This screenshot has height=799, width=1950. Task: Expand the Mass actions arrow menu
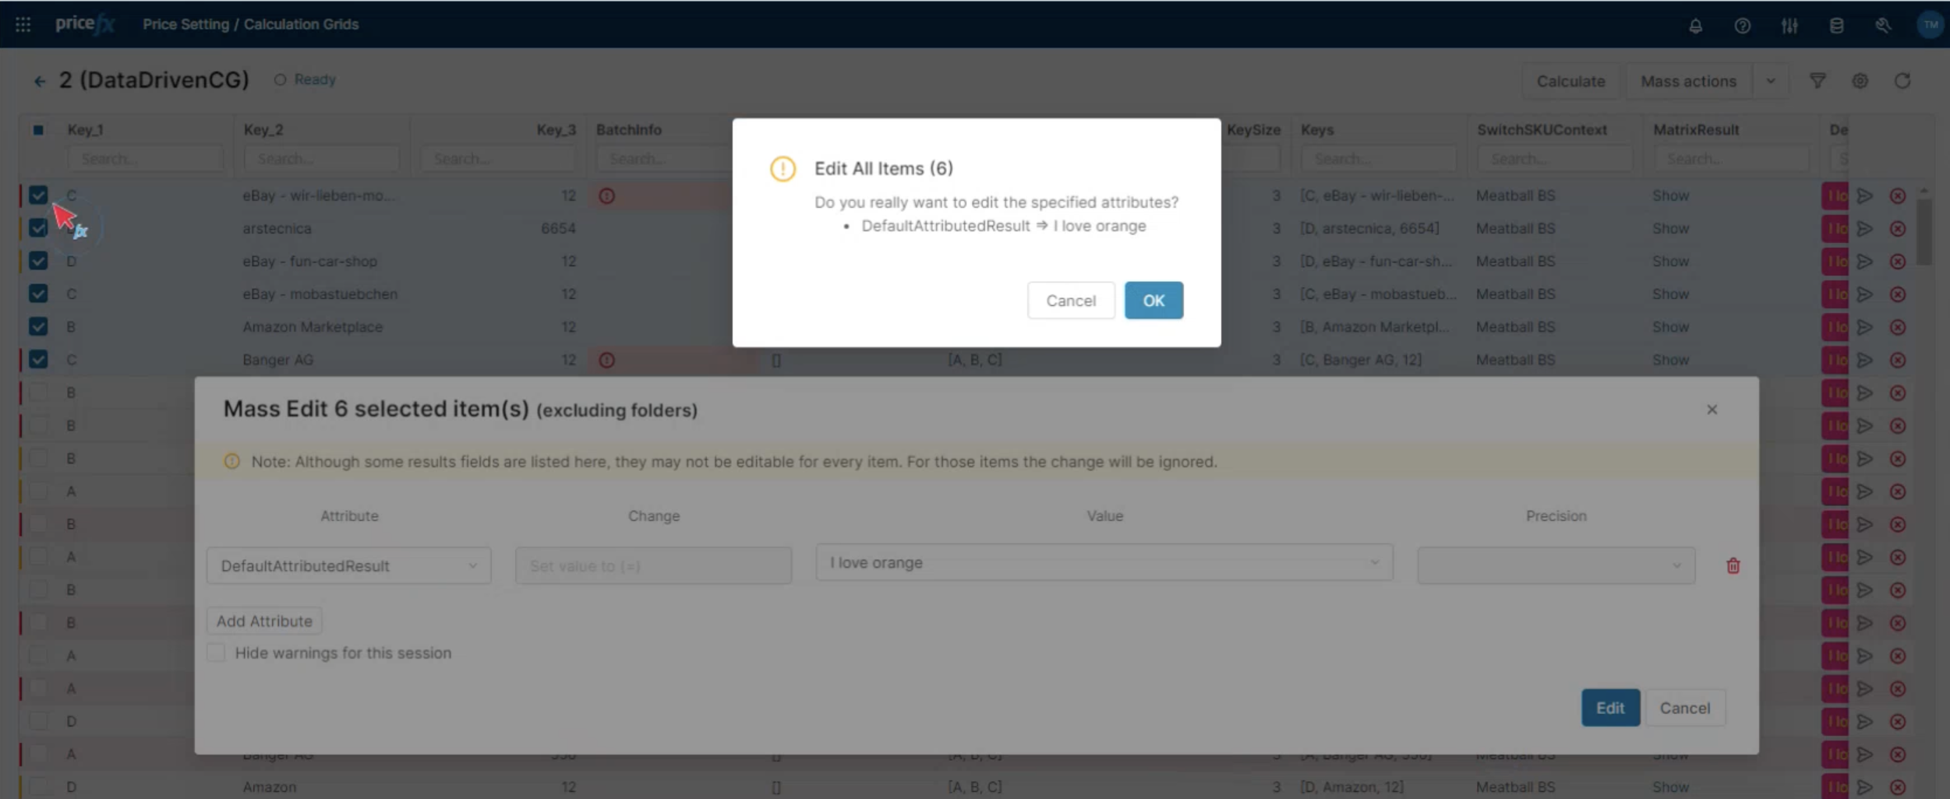pos(1770,81)
